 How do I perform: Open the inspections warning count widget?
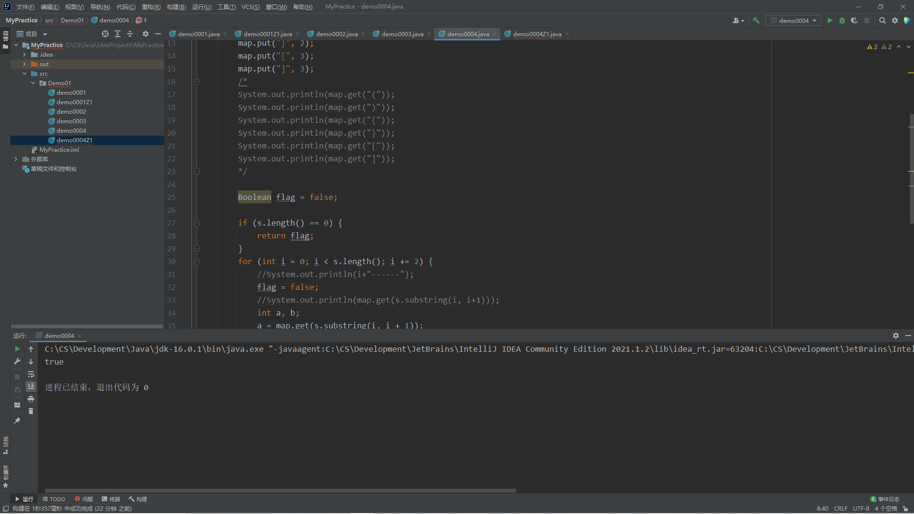879,47
